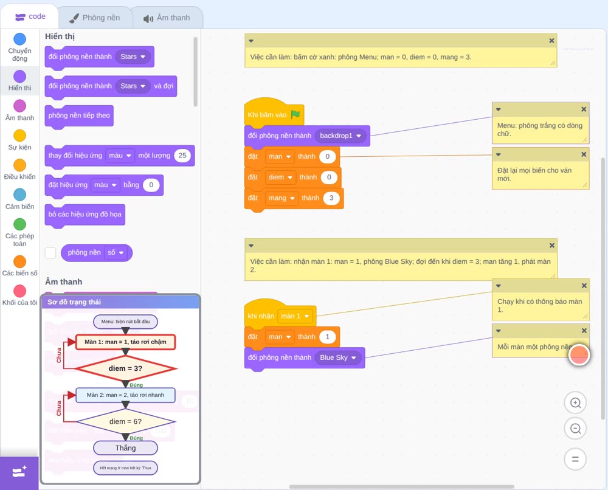The image size is (608, 490).
Task: Click the 'Khi bấm vào' green flag hat block
Action: click(274, 113)
